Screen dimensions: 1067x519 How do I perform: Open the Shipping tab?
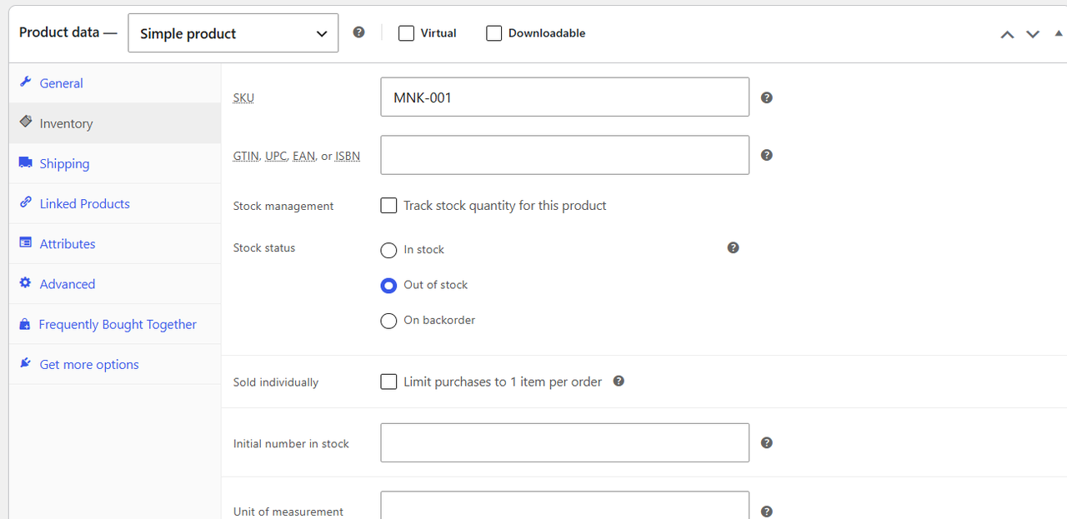pos(115,163)
